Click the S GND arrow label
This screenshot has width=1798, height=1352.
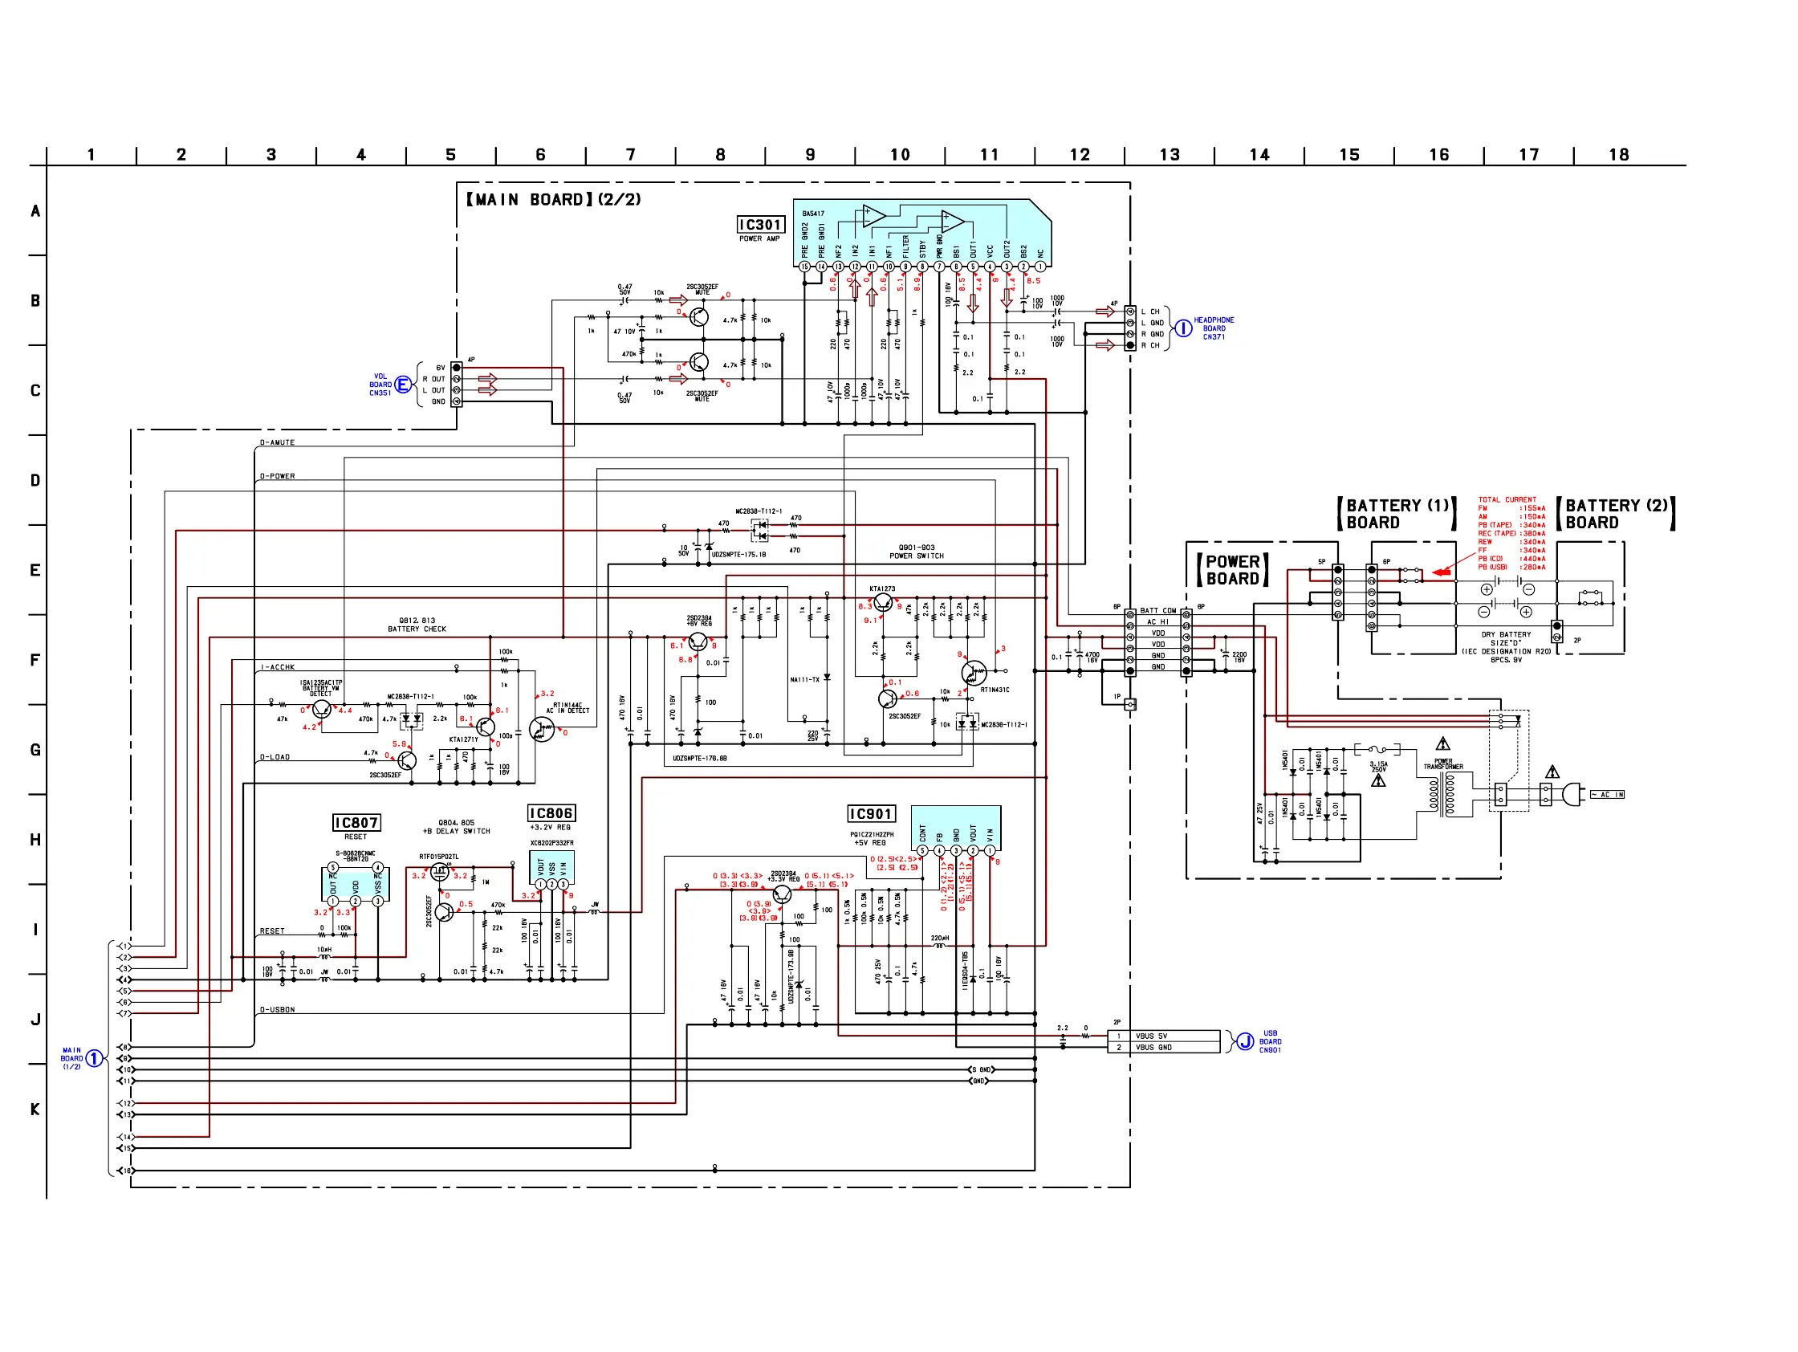(x=982, y=1070)
